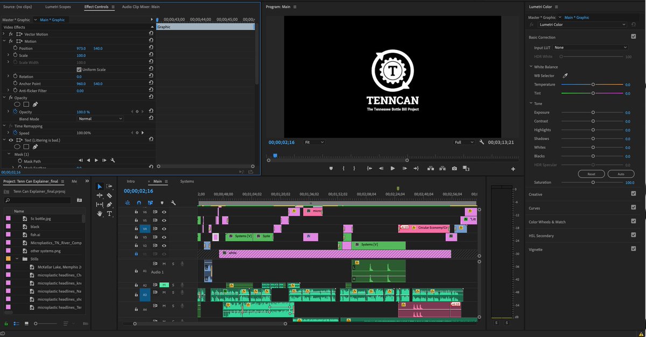Hide track V6 with eye icon
This screenshot has height=337, width=646.
click(164, 212)
